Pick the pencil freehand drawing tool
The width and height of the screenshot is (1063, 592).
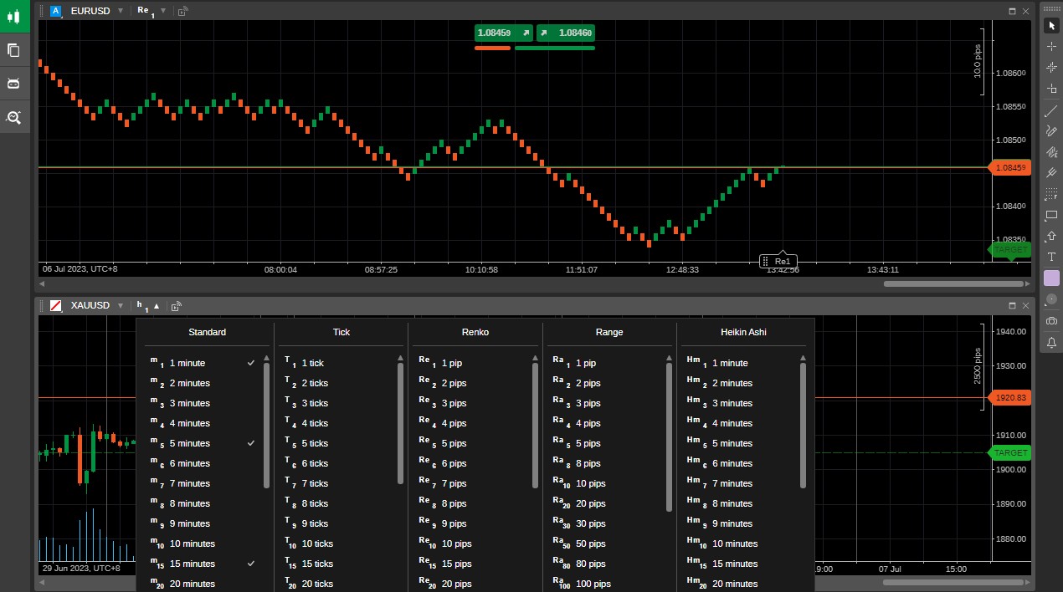tap(1051, 131)
